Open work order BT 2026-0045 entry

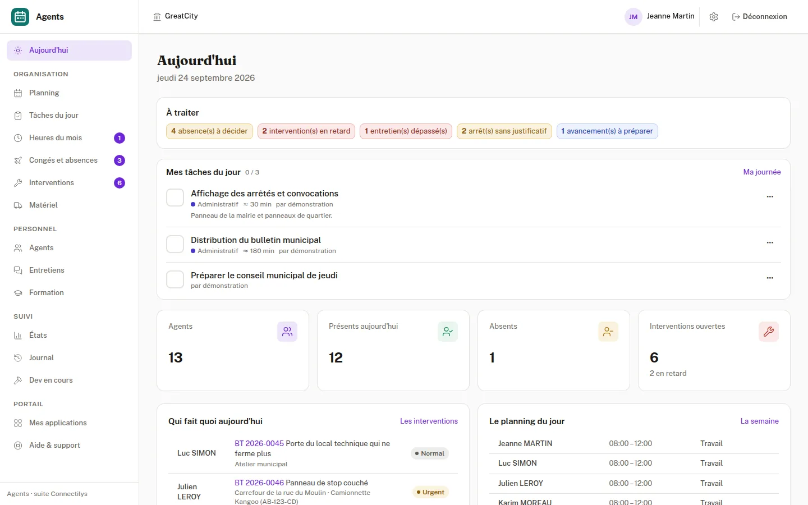click(259, 443)
